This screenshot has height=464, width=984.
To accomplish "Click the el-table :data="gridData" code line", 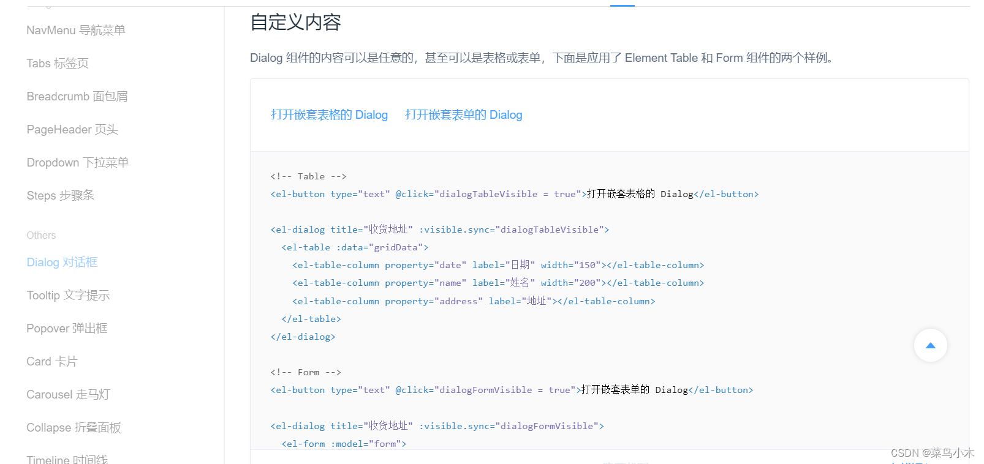I will [x=355, y=247].
